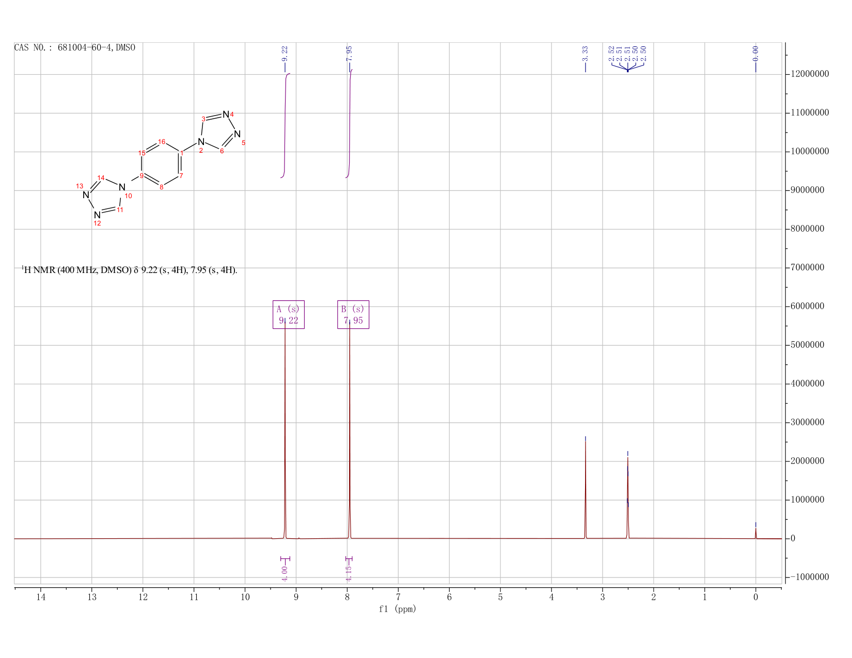Screen dimensions: 852x658
Task: Click the 5 ppm tick label
Action: click(500, 597)
